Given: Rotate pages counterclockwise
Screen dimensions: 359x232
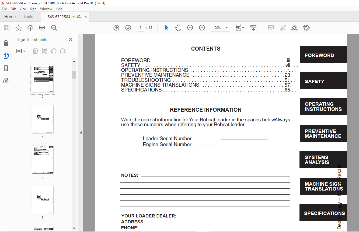Looking at the screenshot, I should click(x=54, y=51).
